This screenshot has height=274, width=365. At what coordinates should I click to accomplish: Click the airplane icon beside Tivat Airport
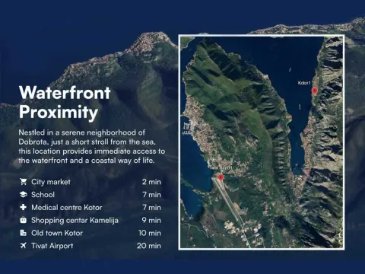(24, 246)
